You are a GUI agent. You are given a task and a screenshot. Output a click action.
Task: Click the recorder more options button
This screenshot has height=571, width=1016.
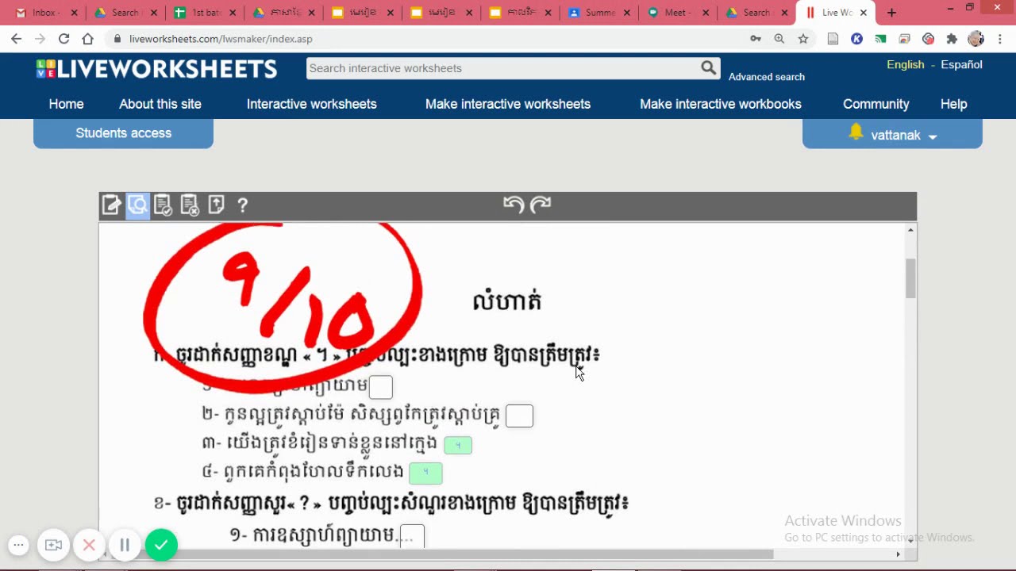tap(19, 545)
